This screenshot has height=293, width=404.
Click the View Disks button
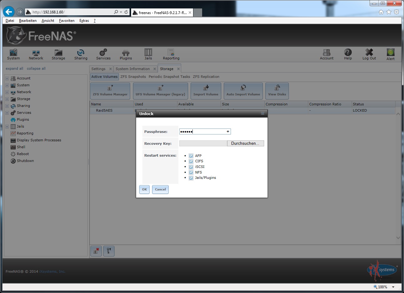pos(277,91)
